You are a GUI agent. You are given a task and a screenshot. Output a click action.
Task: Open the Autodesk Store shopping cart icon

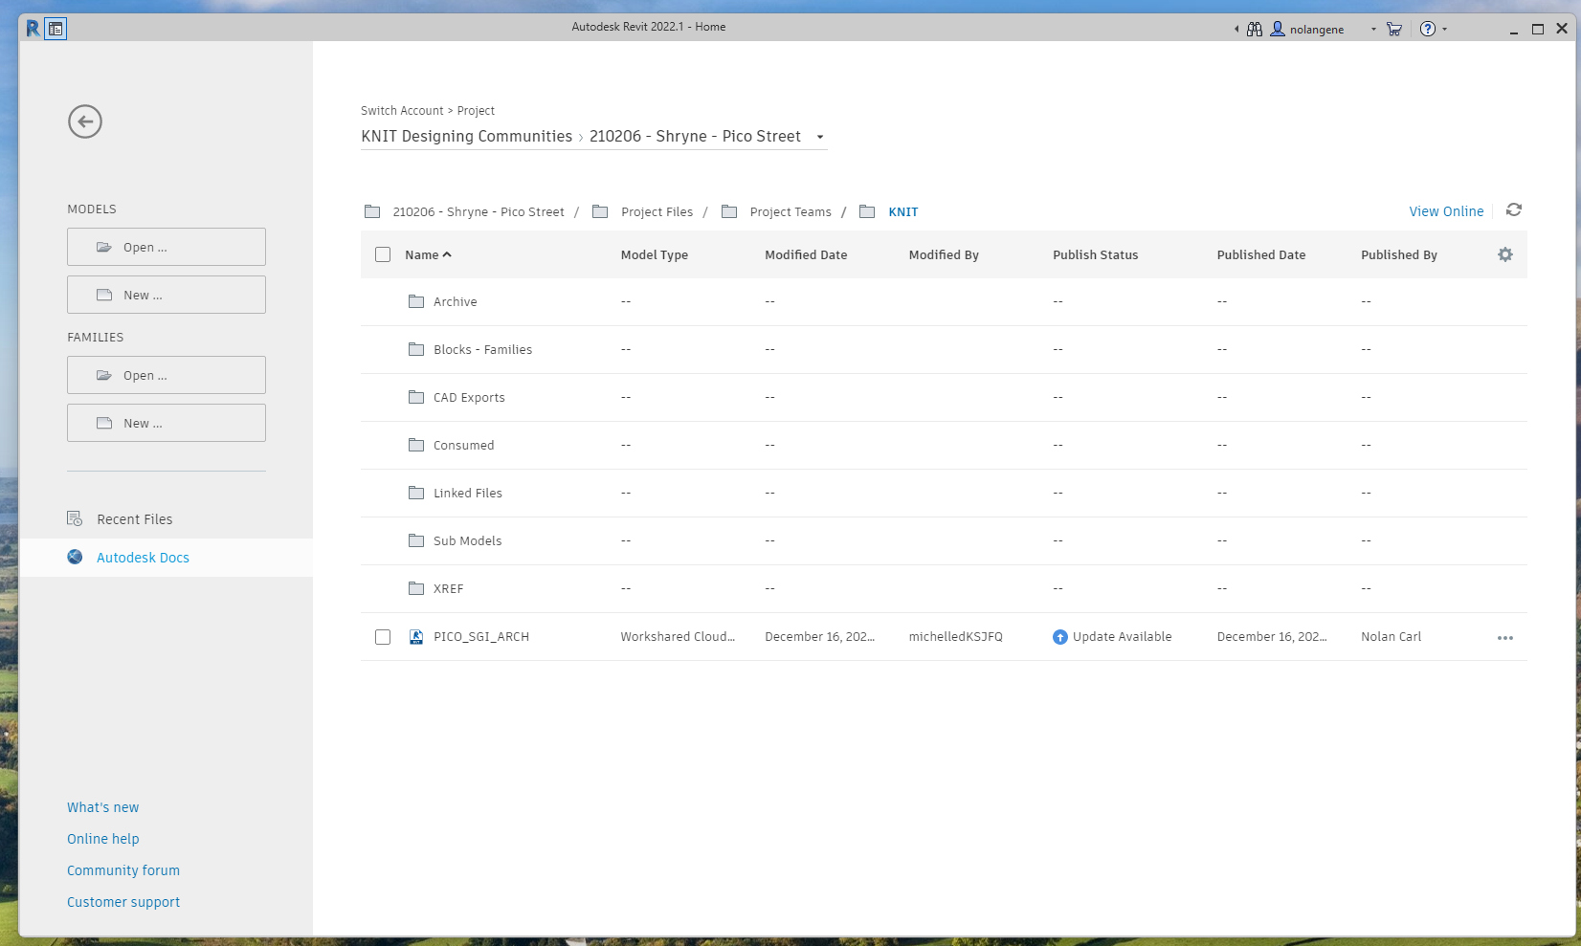click(1393, 29)
